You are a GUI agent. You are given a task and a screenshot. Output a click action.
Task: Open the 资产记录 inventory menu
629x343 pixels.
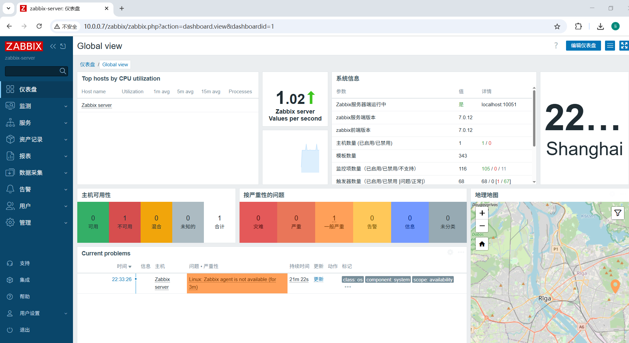(36, 139)
